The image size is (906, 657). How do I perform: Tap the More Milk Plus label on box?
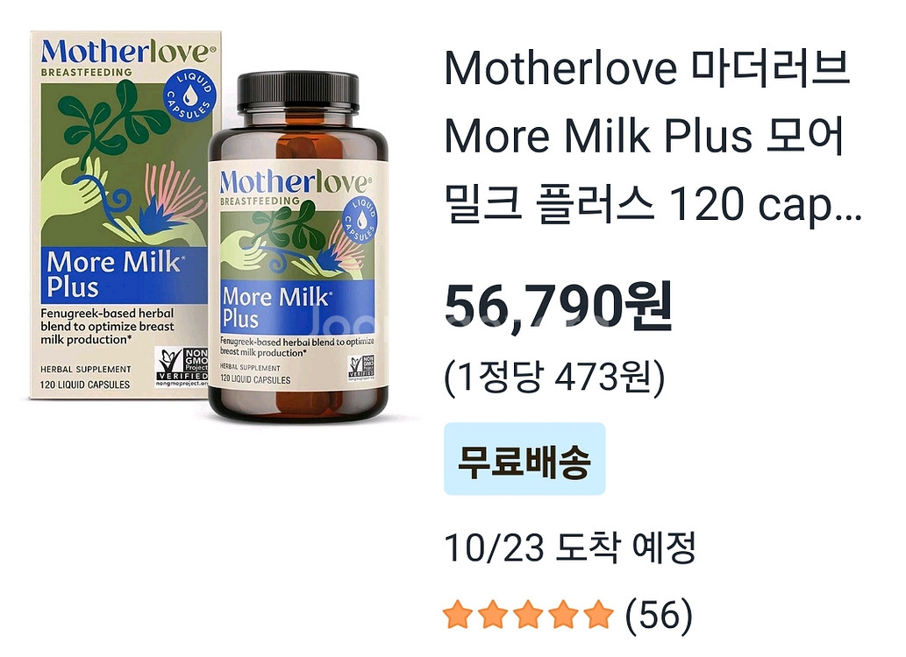[x=124, y=275]
